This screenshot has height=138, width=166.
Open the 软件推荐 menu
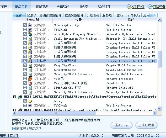(104, 7)
